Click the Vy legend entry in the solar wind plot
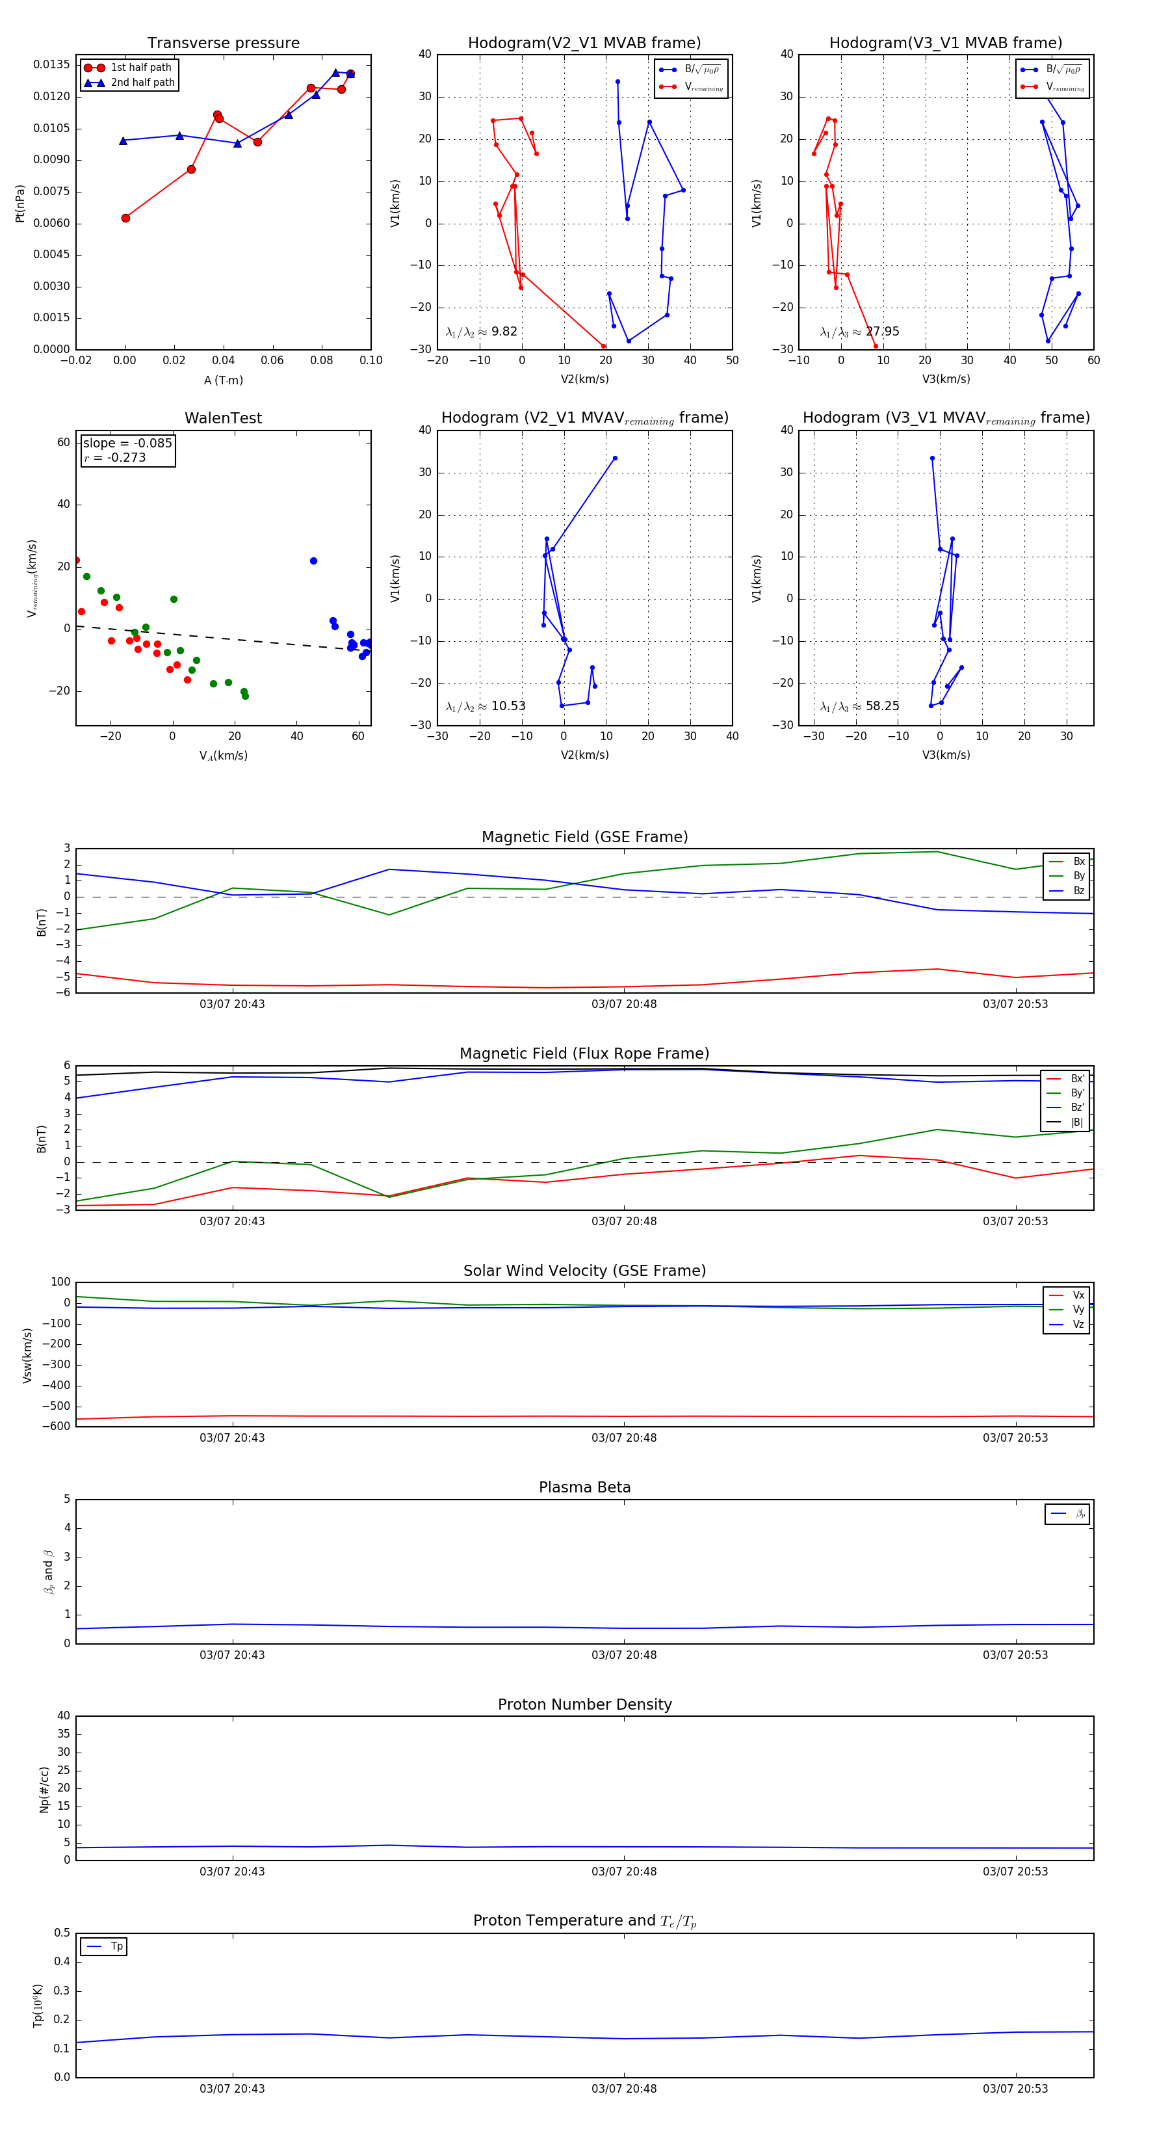1170x2146 pixels. 1067,1310
